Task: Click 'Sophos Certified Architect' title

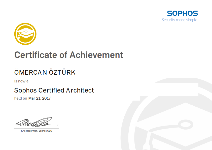Action: [54, 90]
